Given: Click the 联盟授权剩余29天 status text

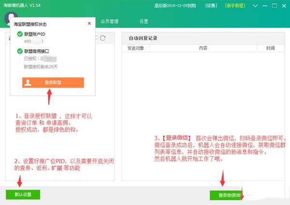Looking at the screenshot, I should pos(41,67).
